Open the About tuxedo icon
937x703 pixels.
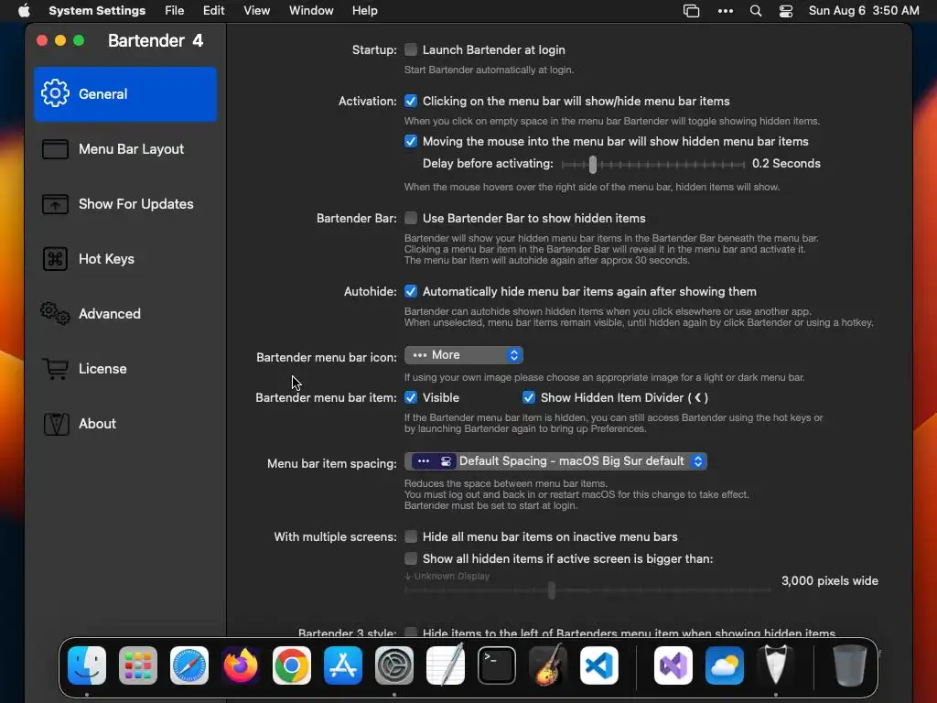click(x=56, y=424)
